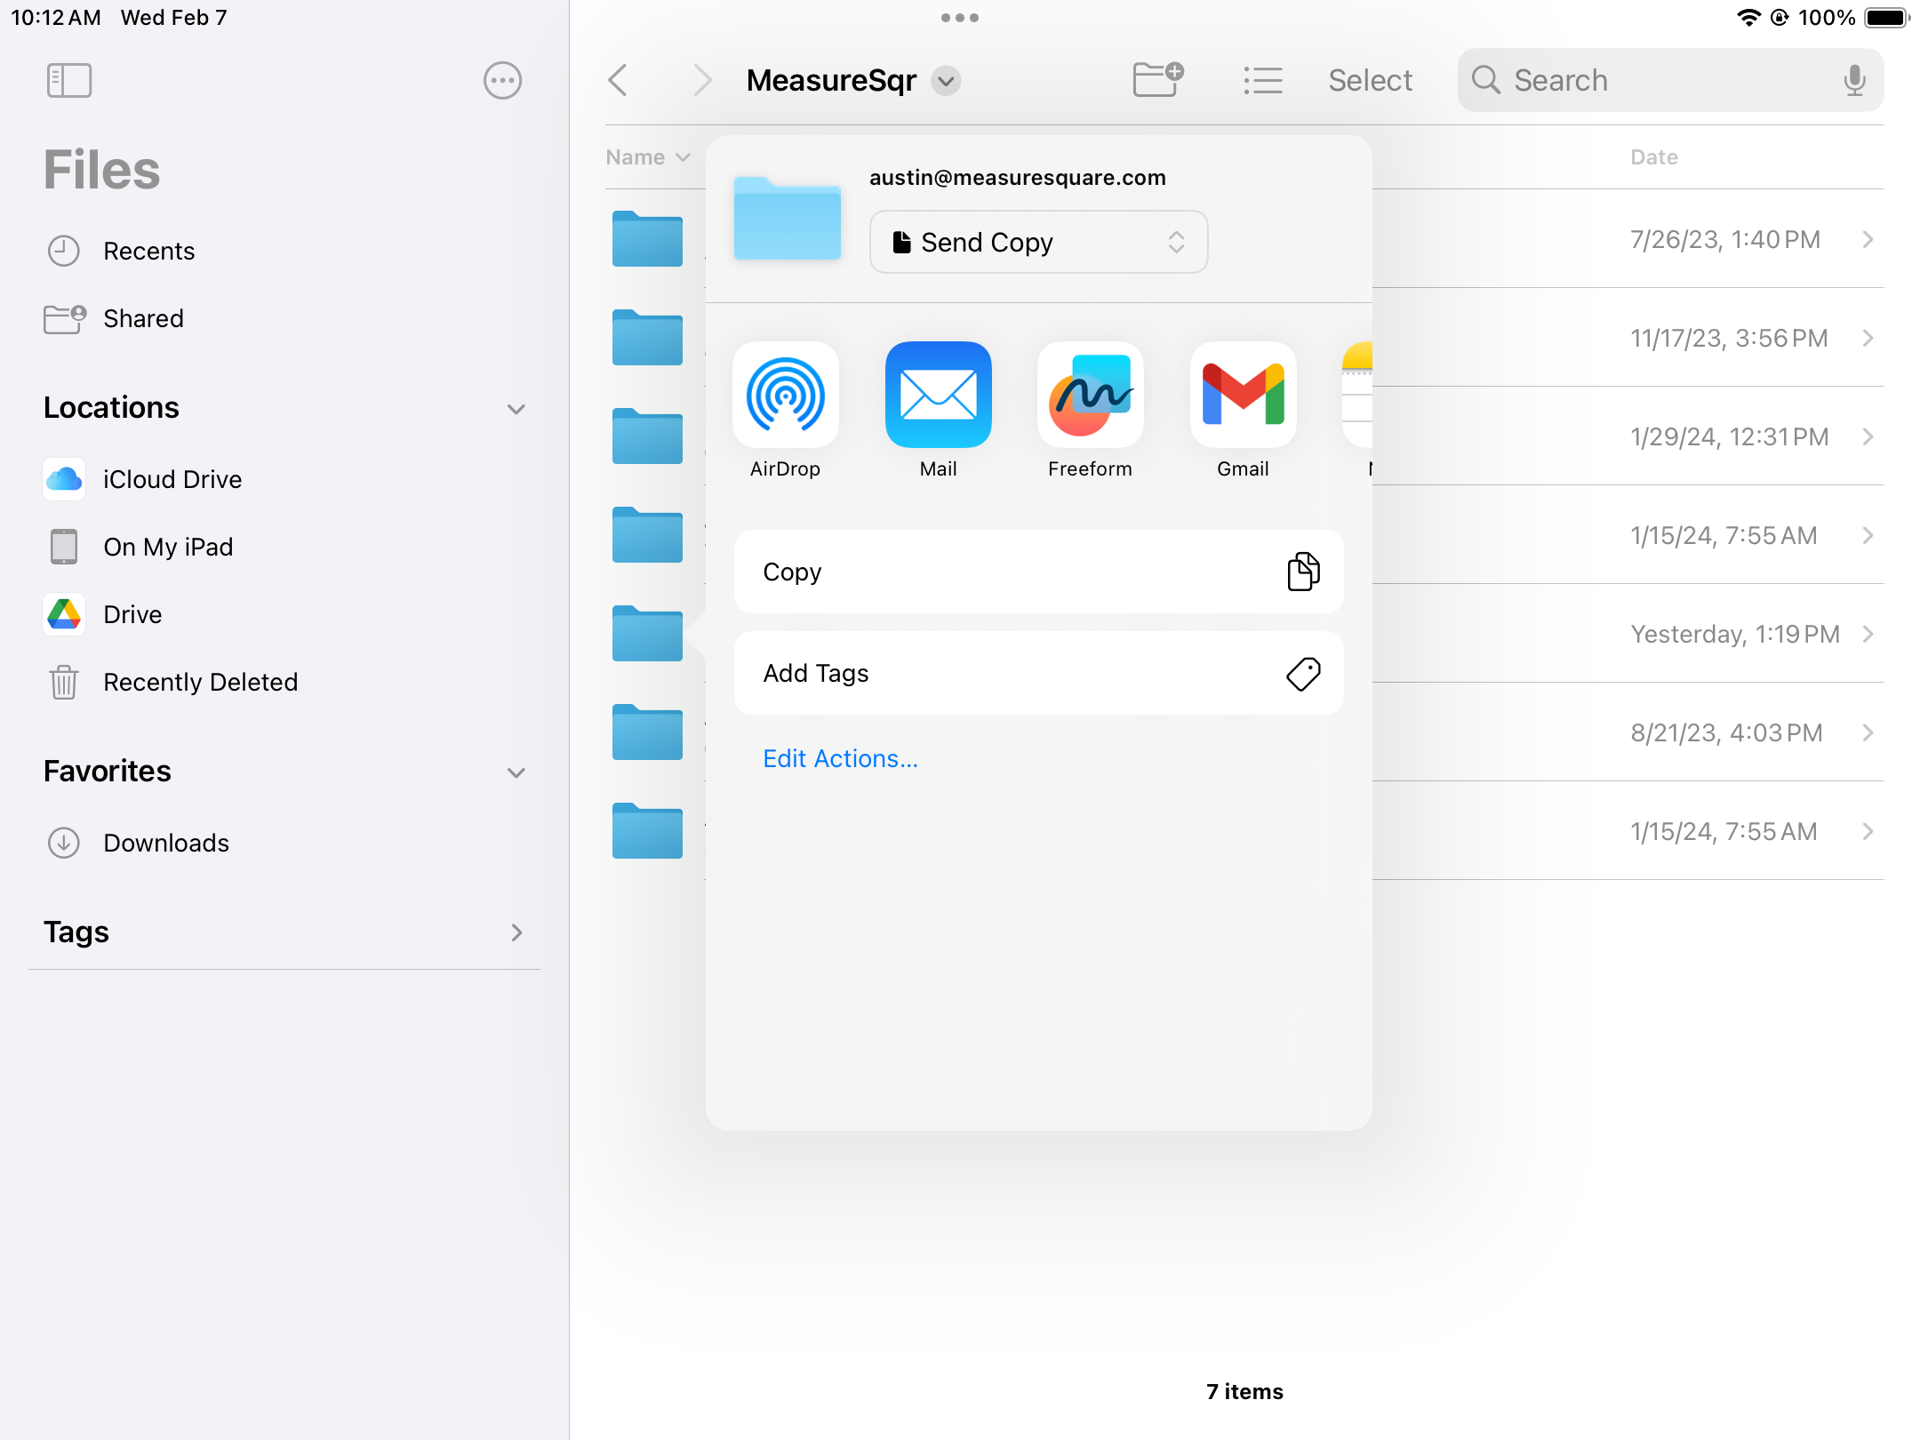
Task: Open iCloud Drive location
Action: 172,479
